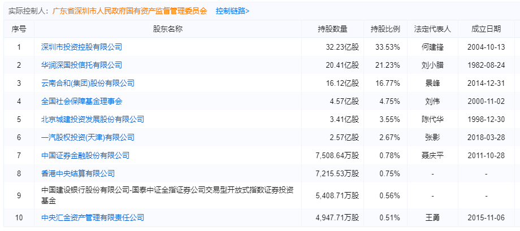Select the 0.56% ratio cell

[389, 195]
